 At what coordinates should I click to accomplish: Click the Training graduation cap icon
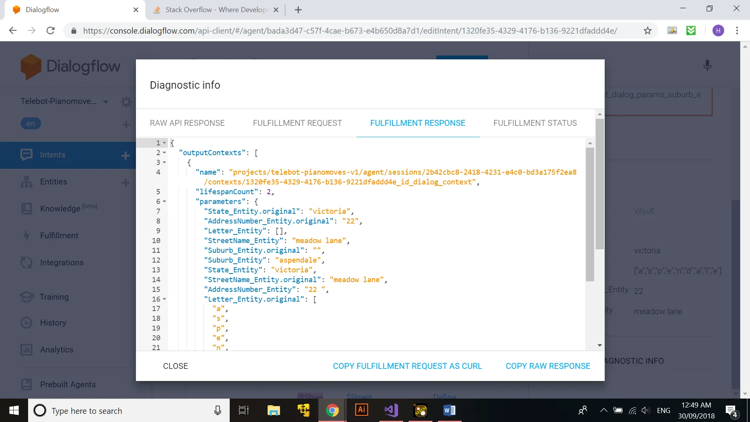26,297
